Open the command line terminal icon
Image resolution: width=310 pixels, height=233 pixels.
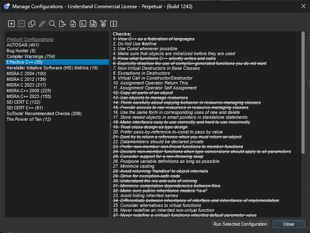point(83,24)
